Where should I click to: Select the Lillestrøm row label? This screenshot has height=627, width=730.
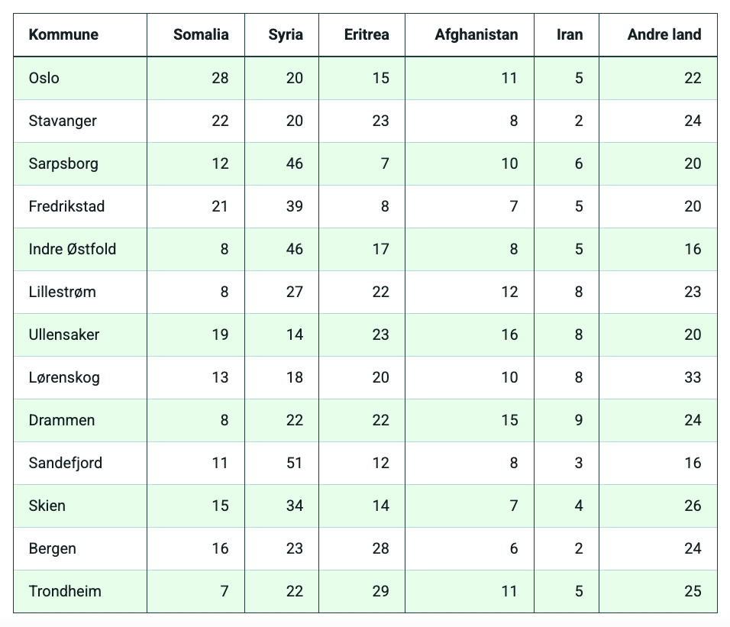tap(63, 292)
